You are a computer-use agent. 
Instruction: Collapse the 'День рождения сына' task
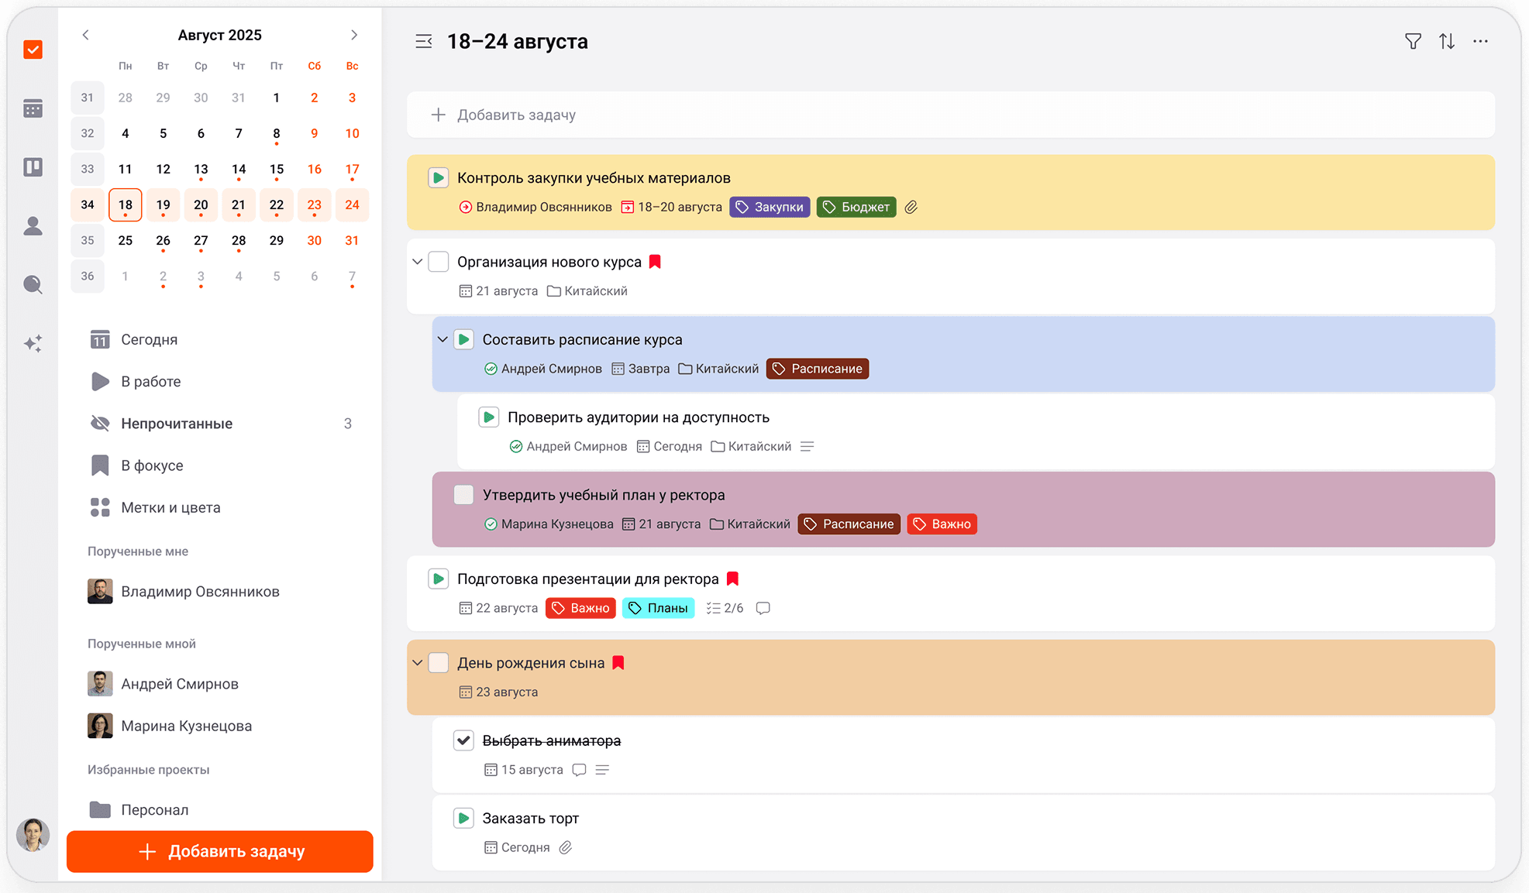[418, 663]
